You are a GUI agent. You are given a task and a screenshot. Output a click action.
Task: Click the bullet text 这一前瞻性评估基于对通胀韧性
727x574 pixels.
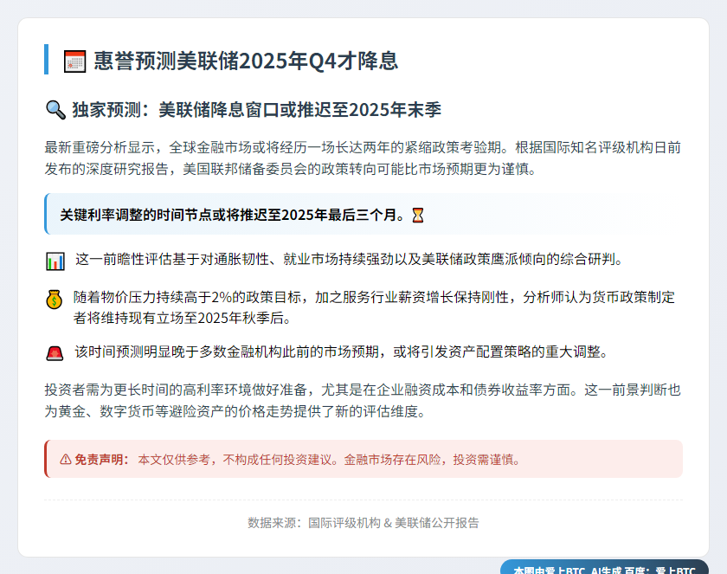pos(350,259)
